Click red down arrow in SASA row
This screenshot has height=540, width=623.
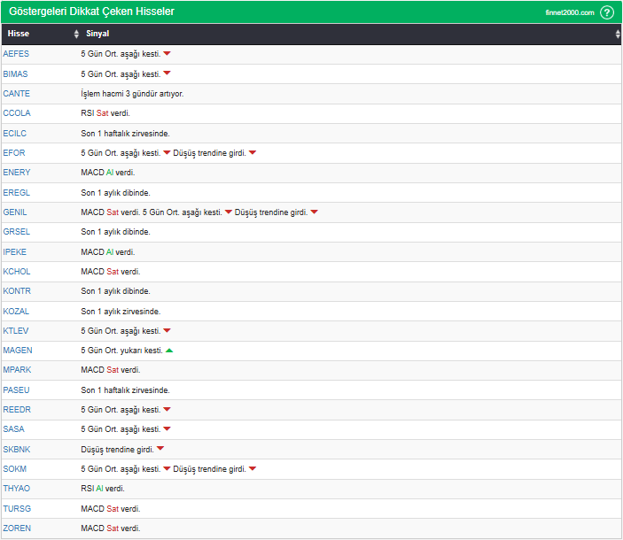(x=167, y=429)
